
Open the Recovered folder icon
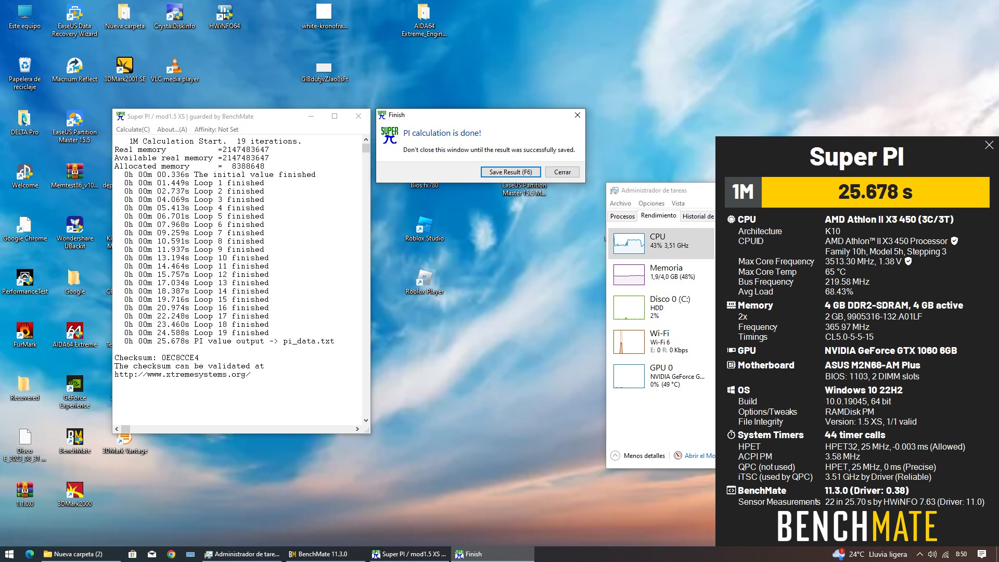24,388
